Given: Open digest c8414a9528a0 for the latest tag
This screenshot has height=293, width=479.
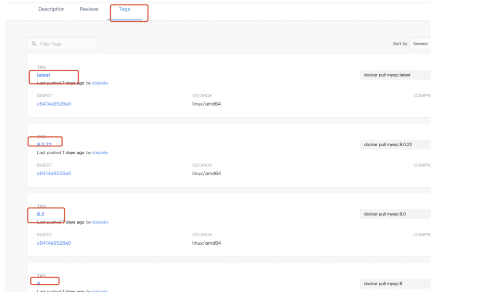Looking at the screenshot, I should [54, 104].
